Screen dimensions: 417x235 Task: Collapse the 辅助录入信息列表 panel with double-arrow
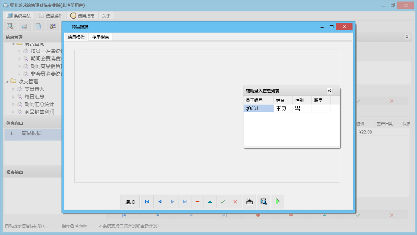tap(329, 91)
